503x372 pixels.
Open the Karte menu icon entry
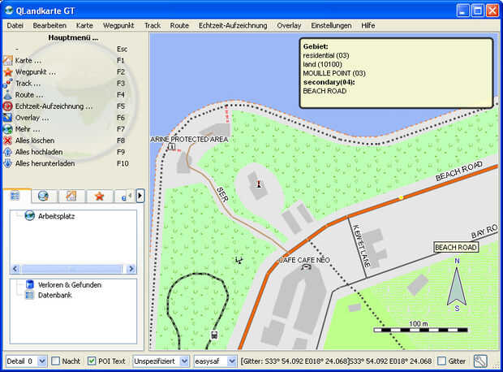point(7,60)
